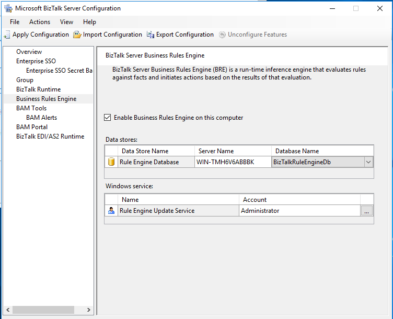This screenshot has width=393, height=319.
Task: Select Overview in the navigation tree
Action: pos(29,52)
